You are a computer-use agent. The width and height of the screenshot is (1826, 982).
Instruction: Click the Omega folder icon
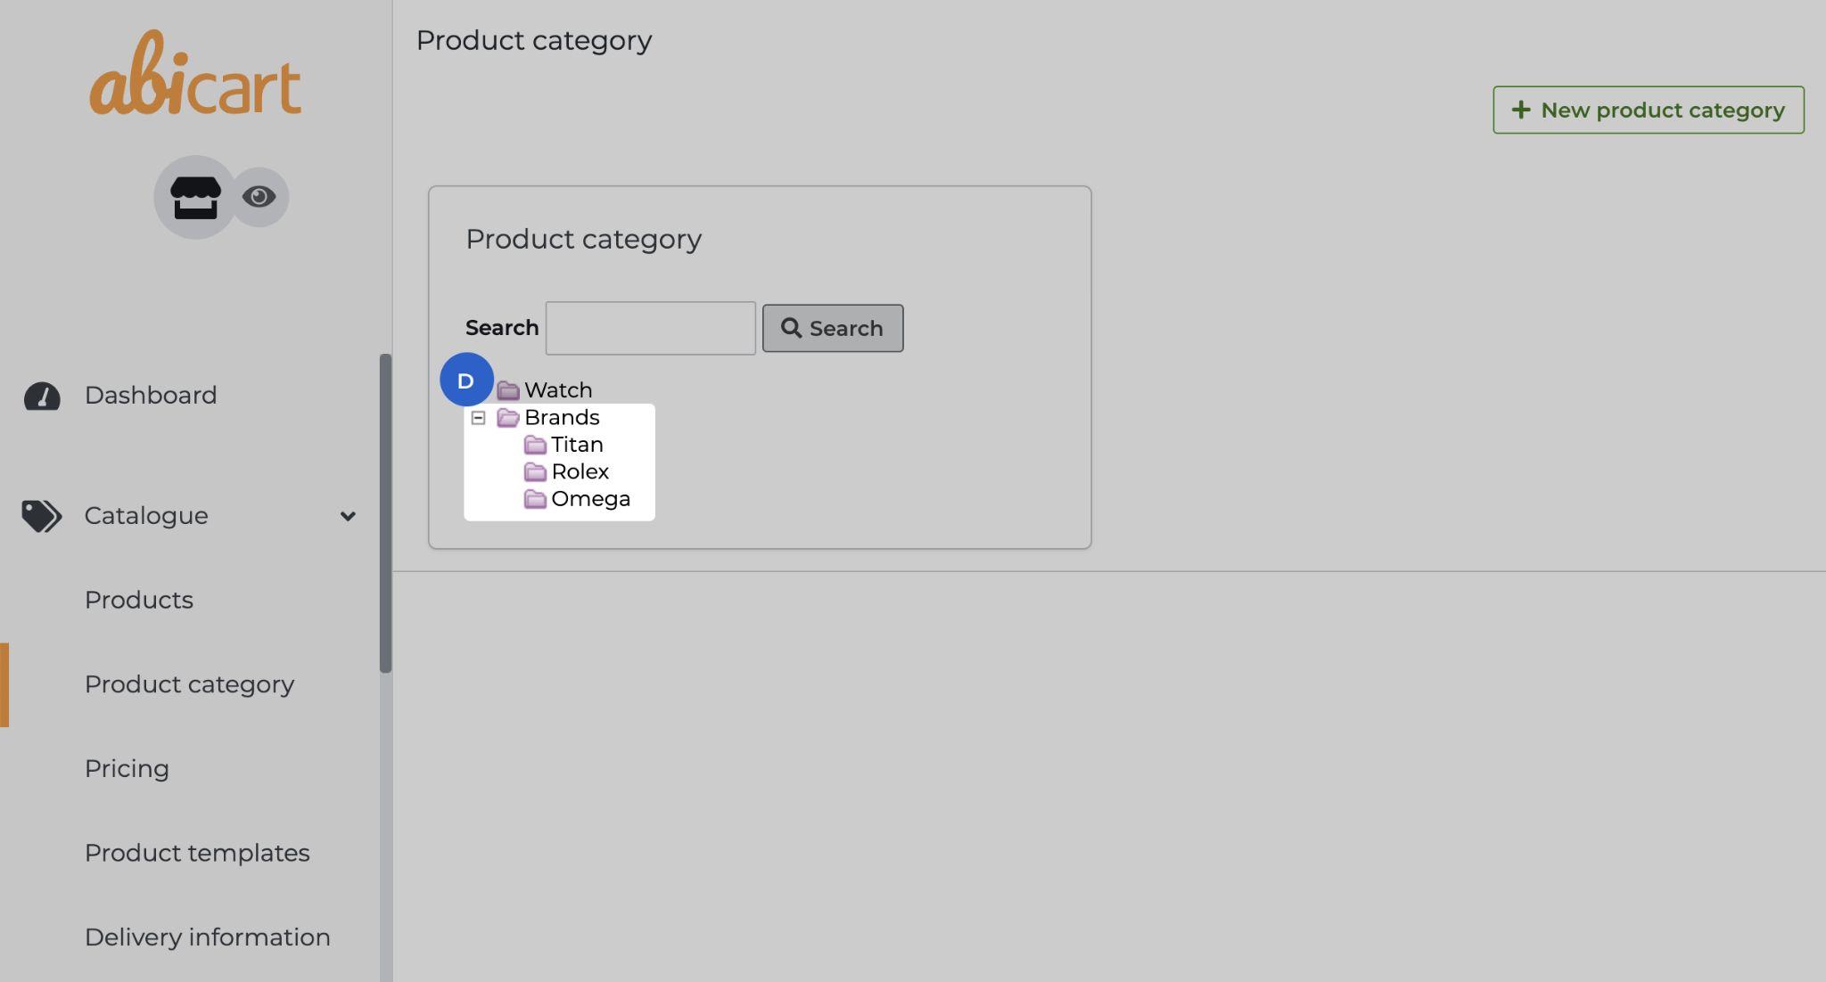(x=535, y=499)
